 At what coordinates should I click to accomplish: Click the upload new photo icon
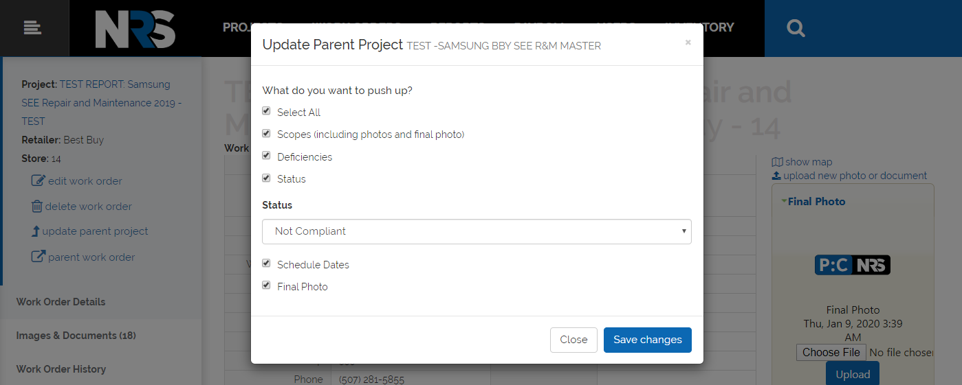[x=776, y=176]
